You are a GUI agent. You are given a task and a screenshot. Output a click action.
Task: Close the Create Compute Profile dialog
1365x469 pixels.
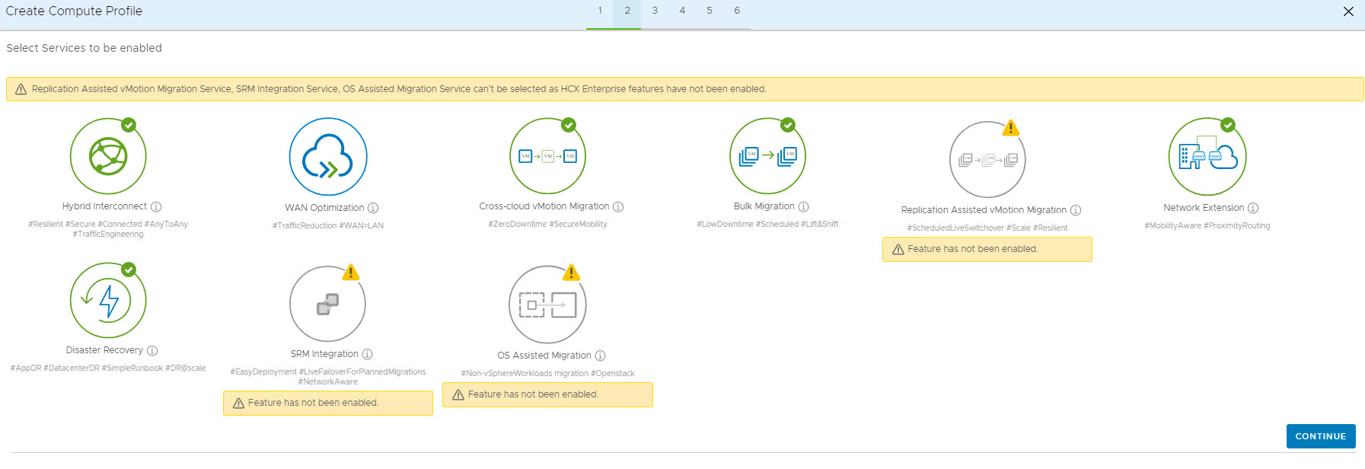tap(1348, 11)
